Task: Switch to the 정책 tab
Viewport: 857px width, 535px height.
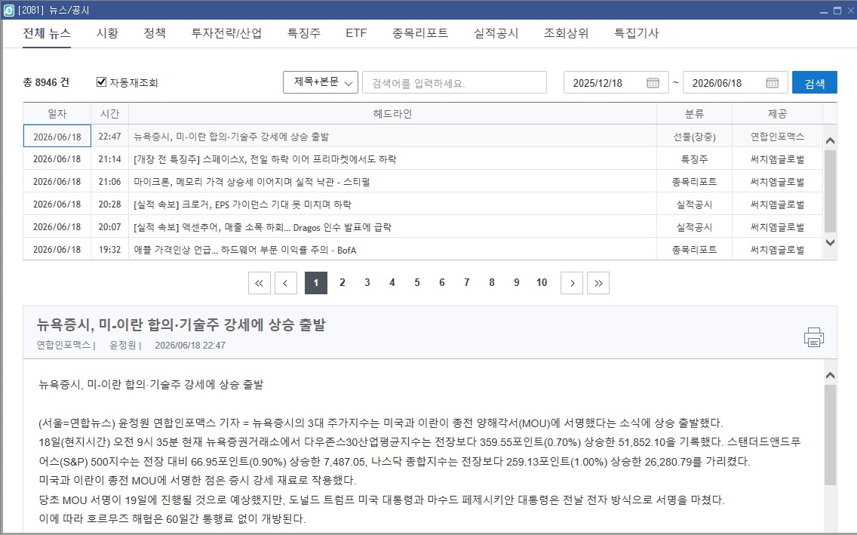Action: tap(155, 33)
